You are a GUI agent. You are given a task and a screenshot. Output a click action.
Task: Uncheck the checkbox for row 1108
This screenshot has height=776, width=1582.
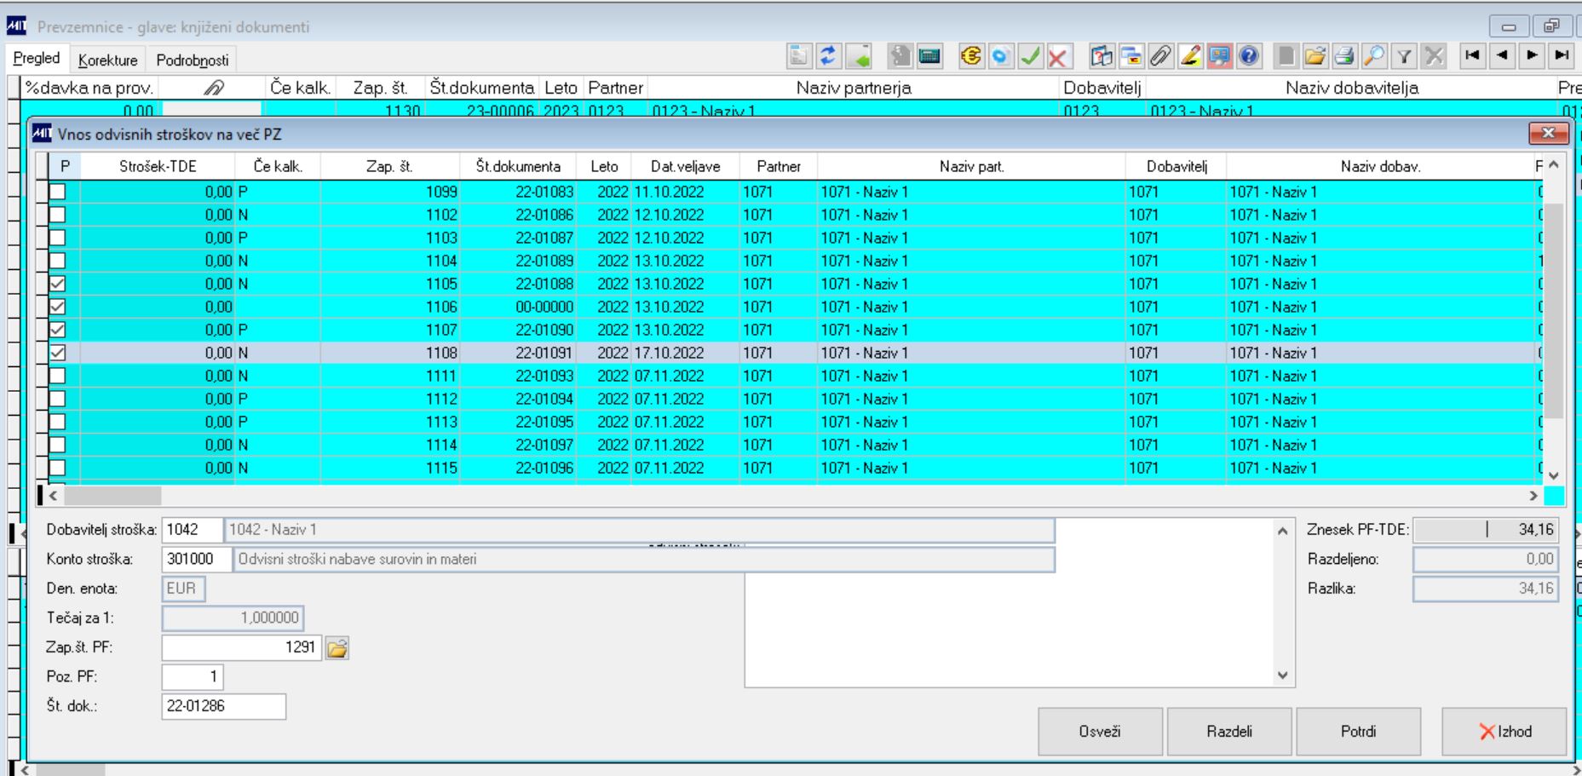coord(57,353)
